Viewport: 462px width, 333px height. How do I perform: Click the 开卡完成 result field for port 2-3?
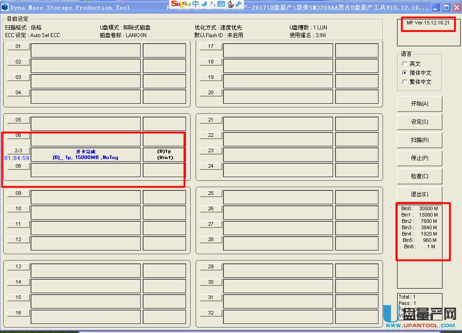pyautogui.click(x=85, y=154)
